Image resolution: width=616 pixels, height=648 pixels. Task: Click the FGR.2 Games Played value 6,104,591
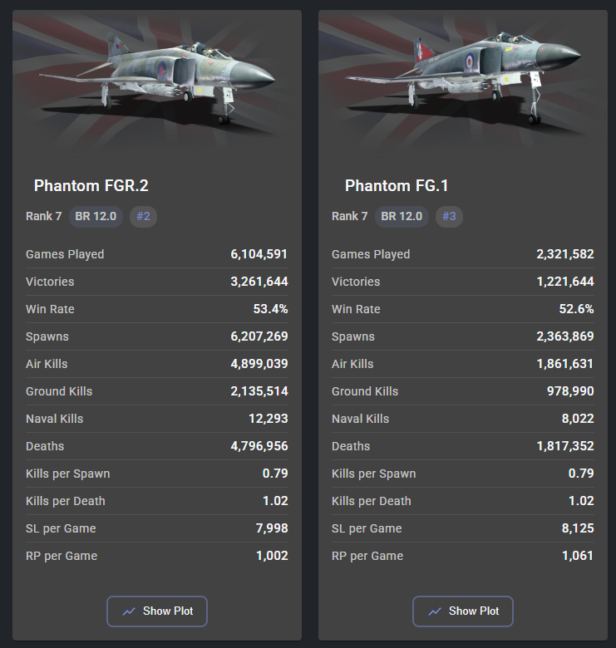tap(259, 254)
